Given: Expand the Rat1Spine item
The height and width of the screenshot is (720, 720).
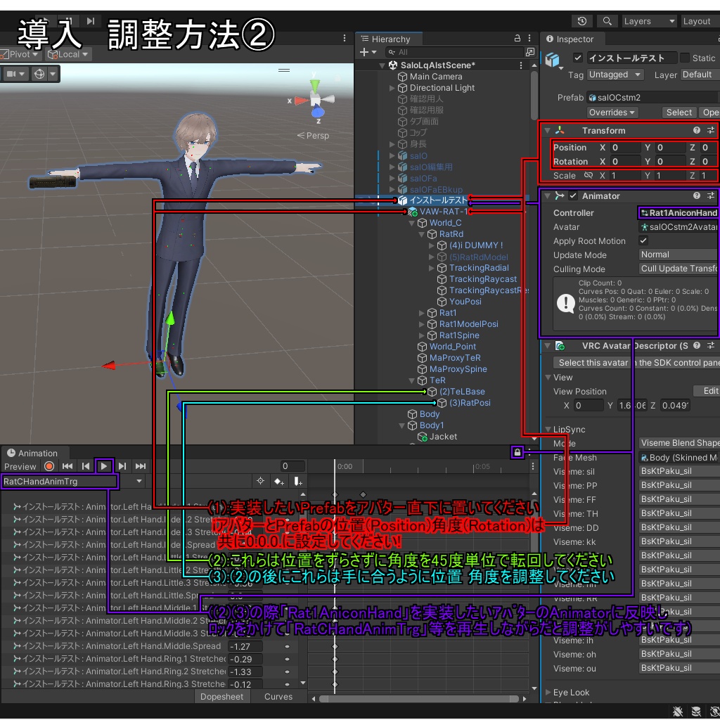Looking at the screenshot, I should coord(422,335).
